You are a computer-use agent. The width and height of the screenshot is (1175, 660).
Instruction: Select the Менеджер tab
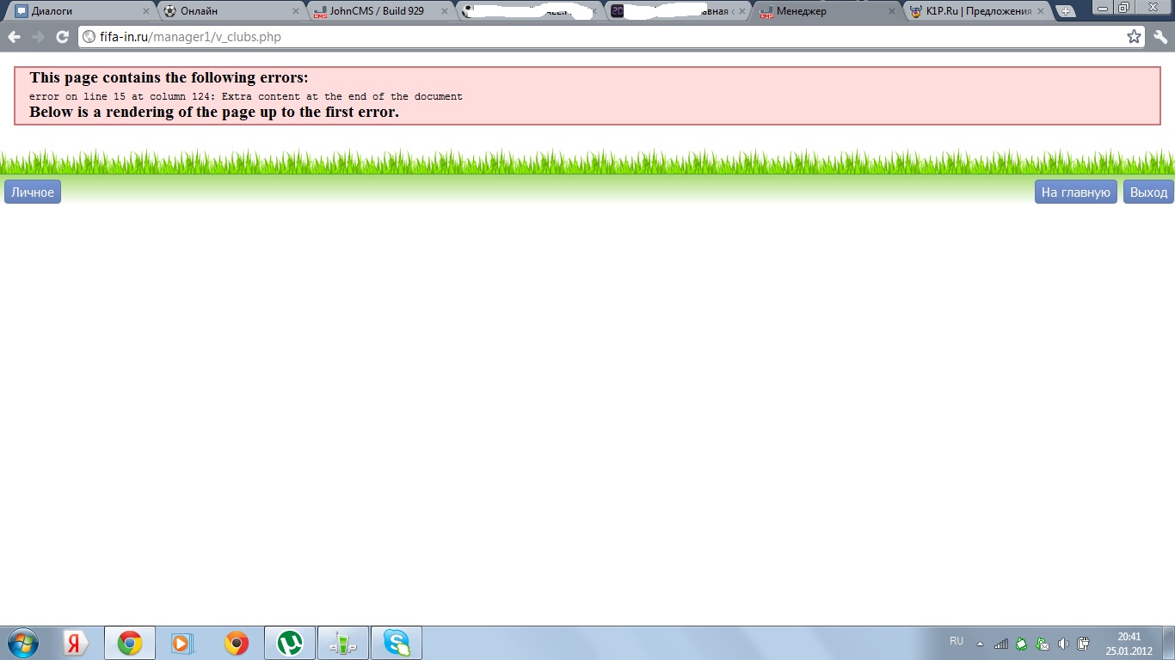[x=828, y=11]
